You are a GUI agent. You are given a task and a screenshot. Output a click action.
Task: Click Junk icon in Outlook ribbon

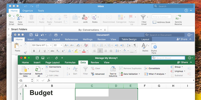click(85, 17)
